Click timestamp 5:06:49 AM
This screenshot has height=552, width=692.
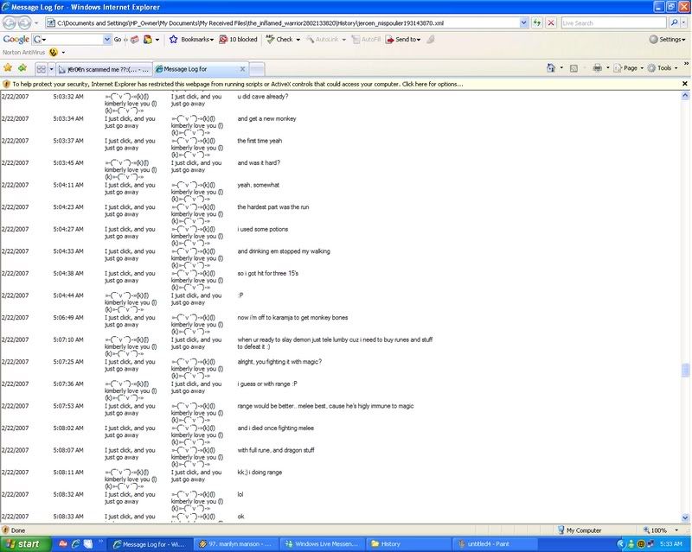click(x=68, y=317)
